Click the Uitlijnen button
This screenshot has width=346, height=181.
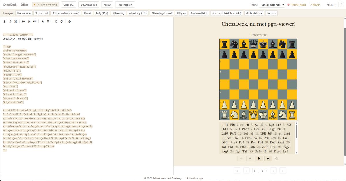coord(181,13)
